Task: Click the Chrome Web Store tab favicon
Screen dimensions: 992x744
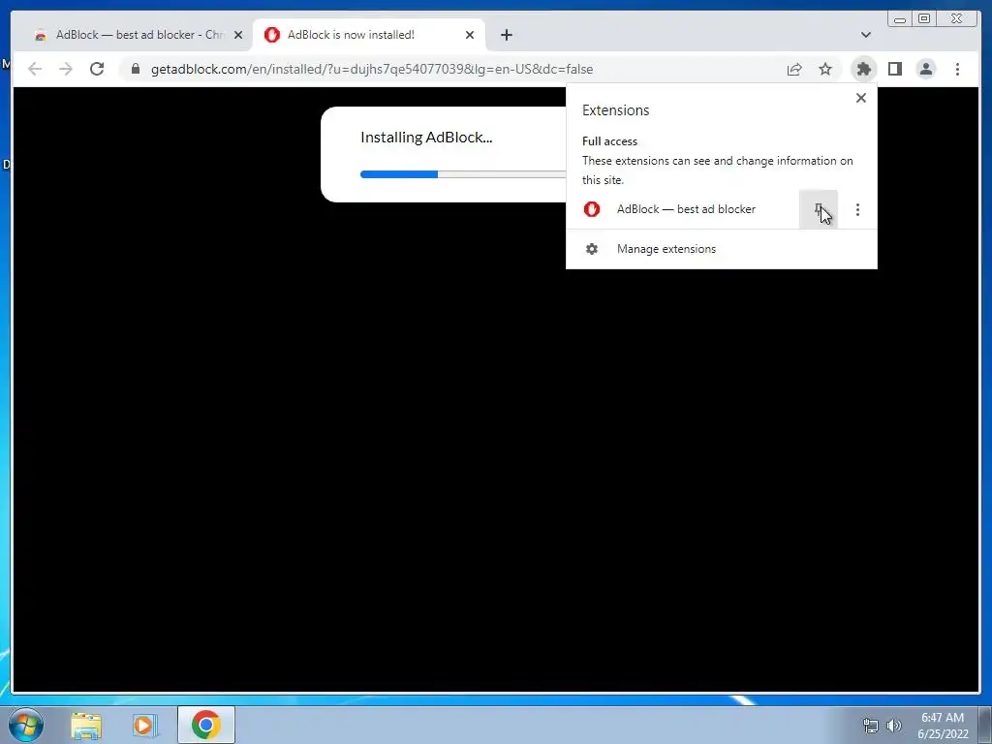Action: (41, 36)
